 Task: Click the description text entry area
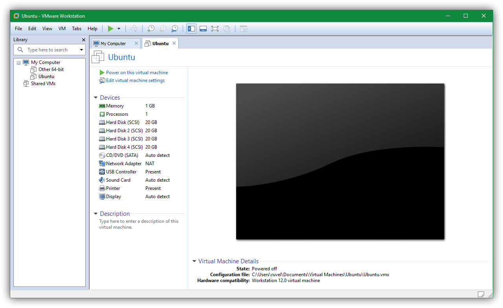tap(139, 224)
